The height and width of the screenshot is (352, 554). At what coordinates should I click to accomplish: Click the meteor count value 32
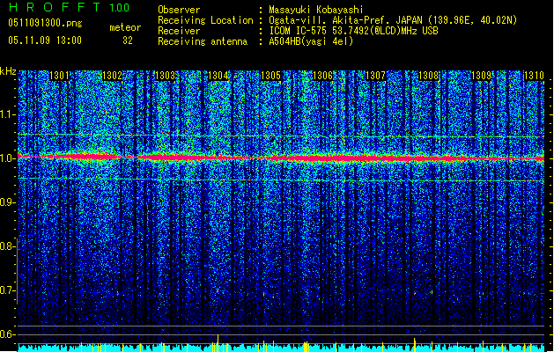point(128,40)
